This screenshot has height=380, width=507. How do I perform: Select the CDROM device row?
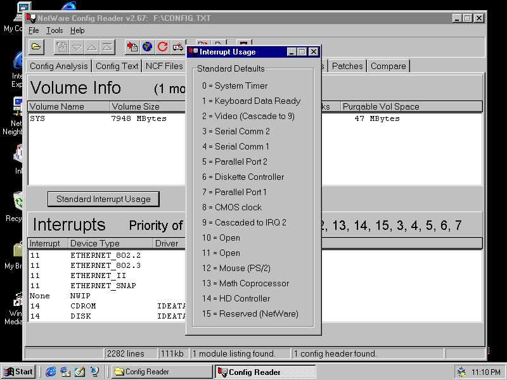[x=107, y=306]
